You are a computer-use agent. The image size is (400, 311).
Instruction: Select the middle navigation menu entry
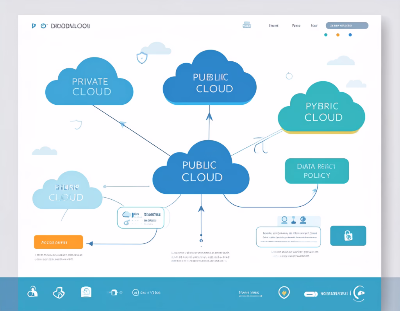click(296, 25)
